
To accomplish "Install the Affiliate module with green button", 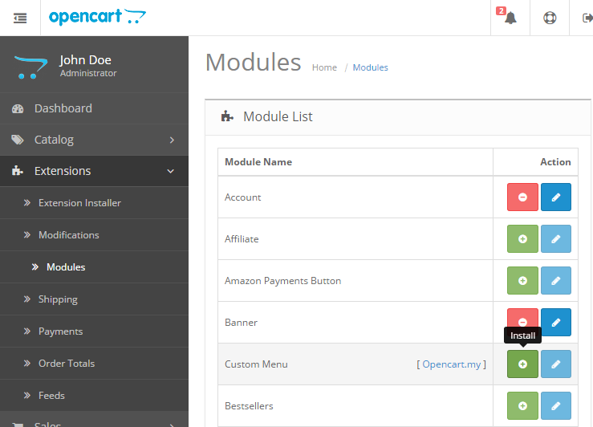I will [522, 239].
